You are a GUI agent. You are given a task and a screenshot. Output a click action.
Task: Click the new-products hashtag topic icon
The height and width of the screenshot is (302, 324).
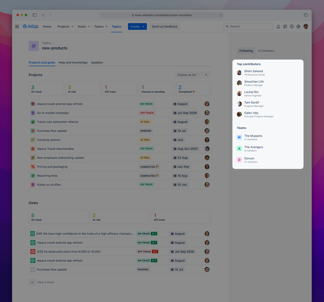pos(34,46)
